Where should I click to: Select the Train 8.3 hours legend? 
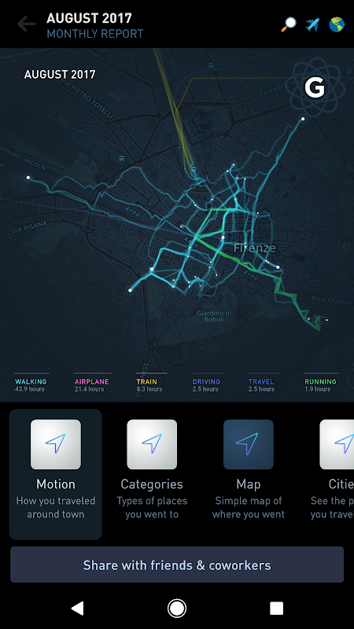coord(150,384)
